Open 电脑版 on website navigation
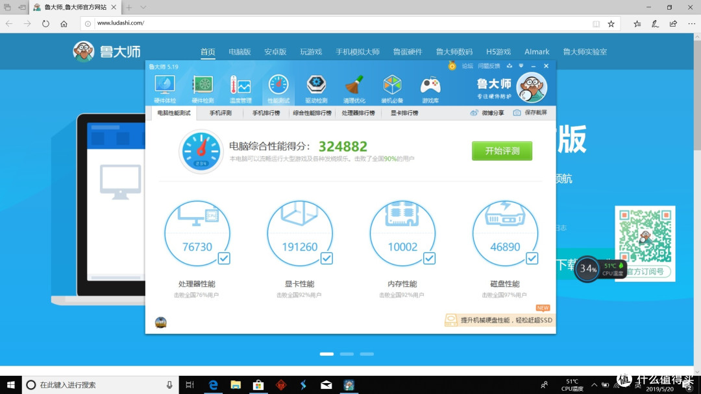Viewport: 701px width, 394px height. pyautogui.click(x=240, y=52)
